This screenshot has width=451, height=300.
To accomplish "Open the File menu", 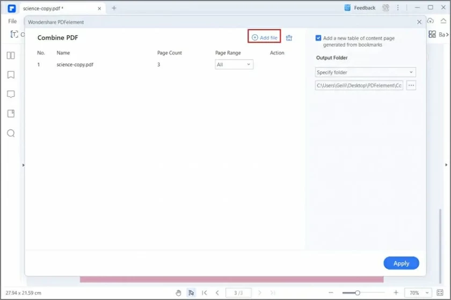I will coord(12,22).
